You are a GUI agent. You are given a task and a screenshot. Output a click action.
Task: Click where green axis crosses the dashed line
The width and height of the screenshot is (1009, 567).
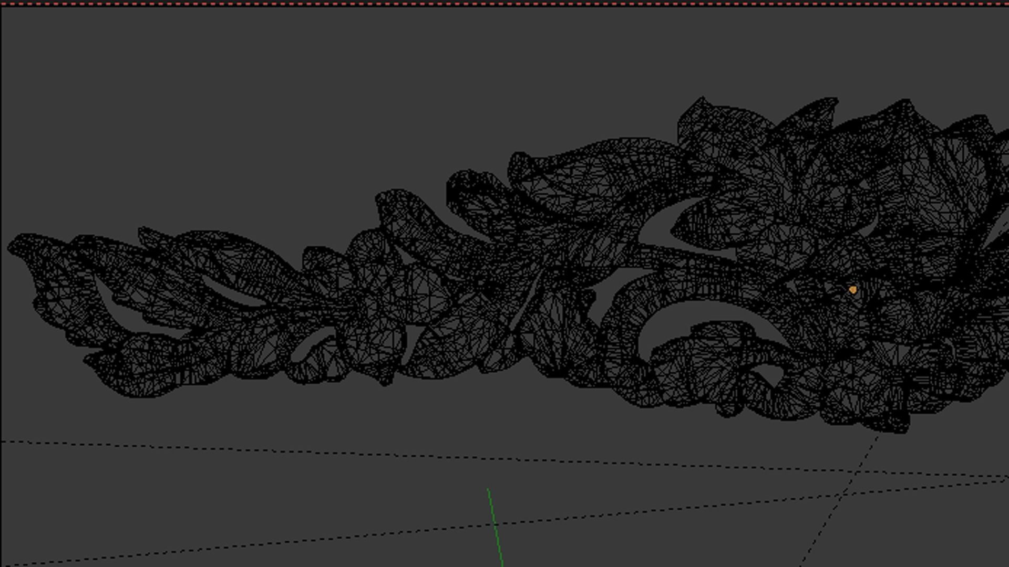(x=494, y=523)
